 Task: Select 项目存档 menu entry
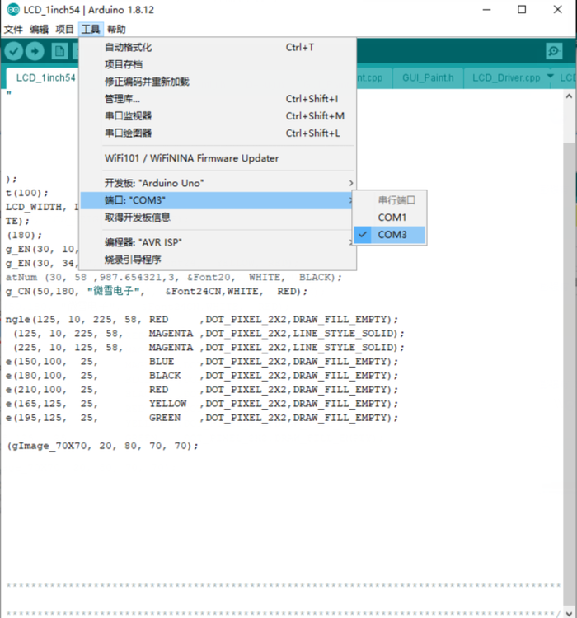click(x=218, y=64)
